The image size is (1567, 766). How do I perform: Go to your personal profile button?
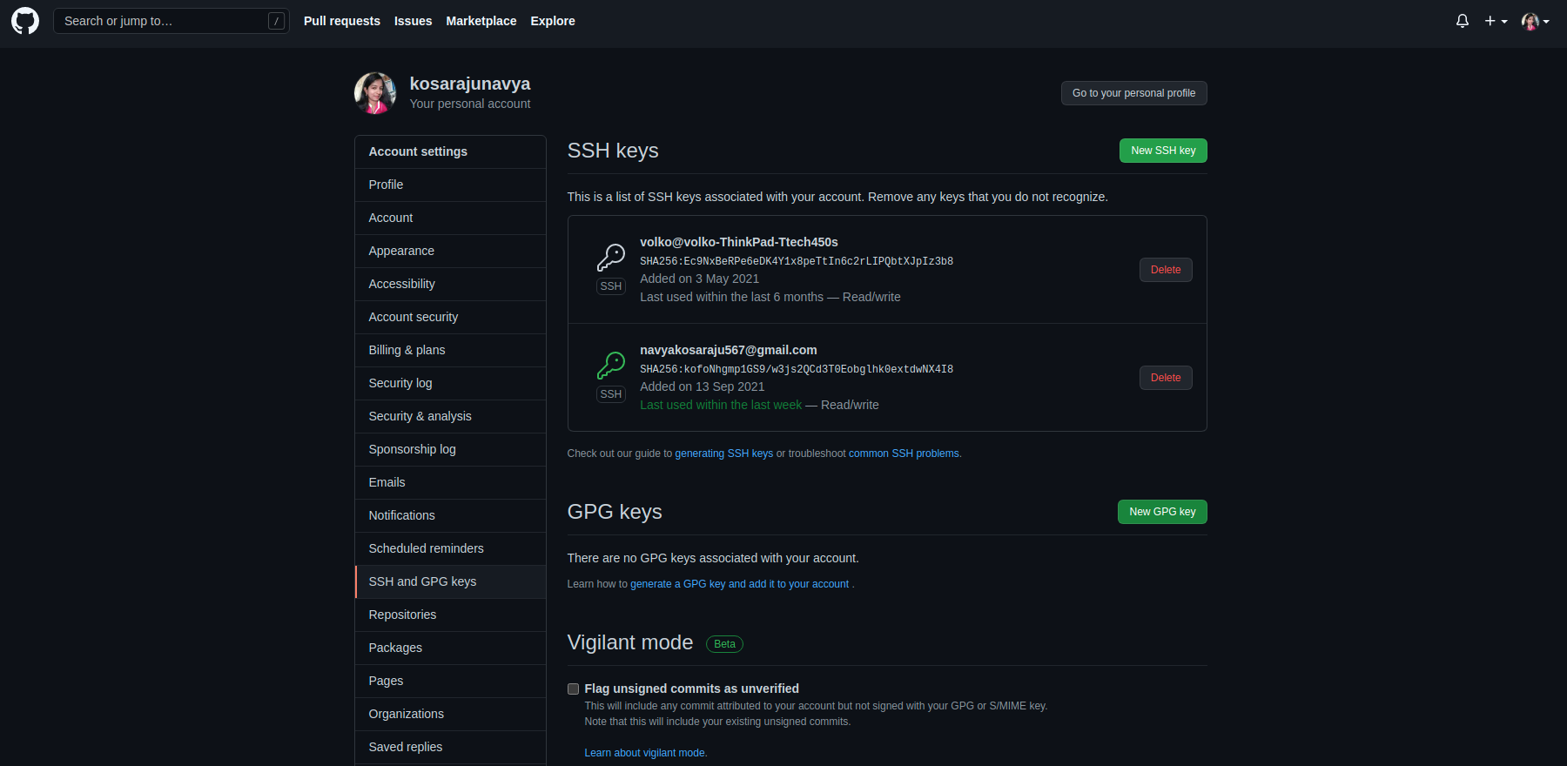[x=1133, y=93]
